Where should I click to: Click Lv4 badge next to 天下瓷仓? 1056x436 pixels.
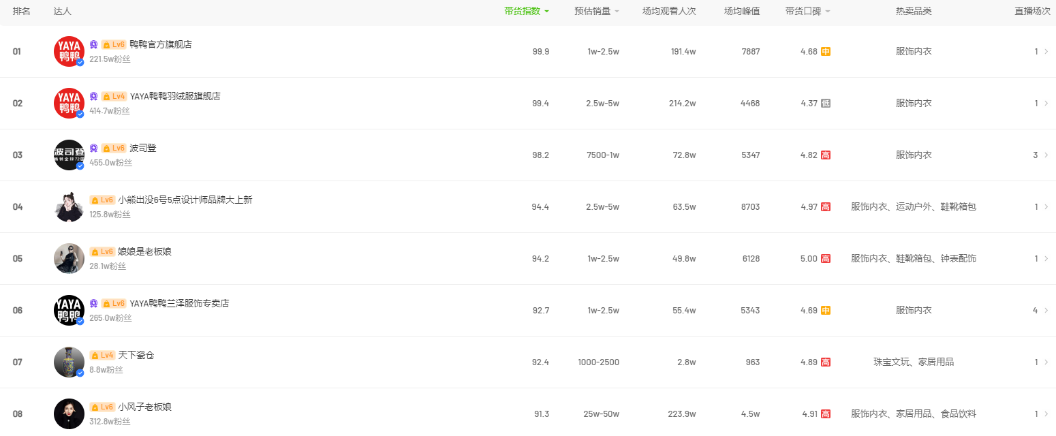click(102, 355)
